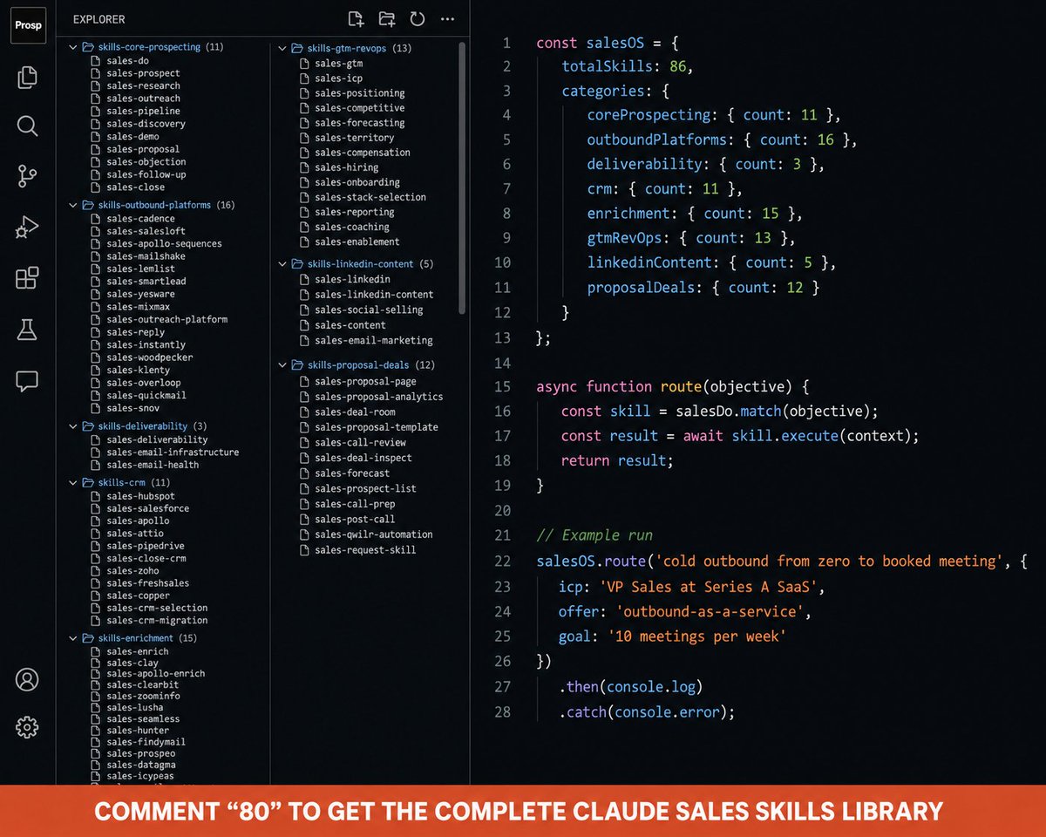This screenshot has width=1046, height=837.
Task: Open the sales-email-infrastructure file
Action: click(x=173, y=453)
